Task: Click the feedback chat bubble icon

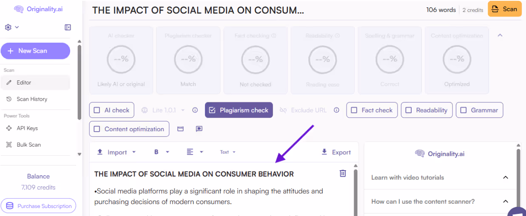Action: pos(199,129)
